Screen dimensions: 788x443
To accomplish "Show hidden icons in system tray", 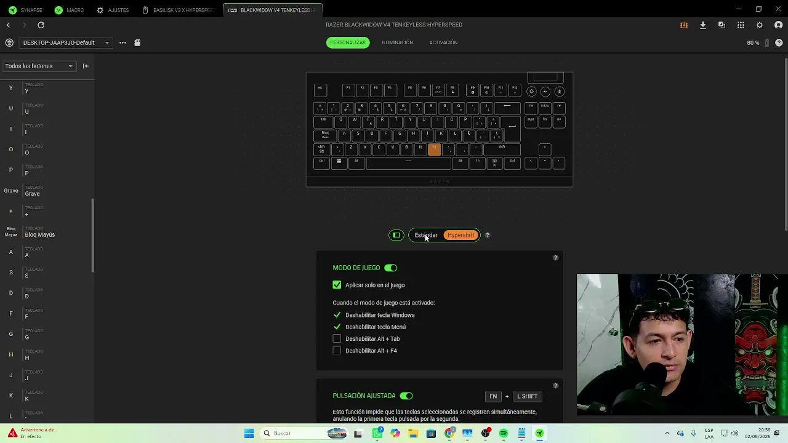I will point(667,433).
